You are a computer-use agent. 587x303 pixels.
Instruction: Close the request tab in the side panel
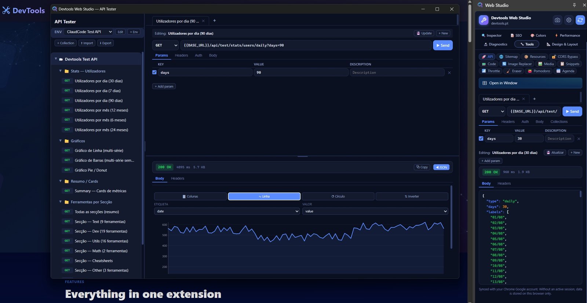[524, 99]
